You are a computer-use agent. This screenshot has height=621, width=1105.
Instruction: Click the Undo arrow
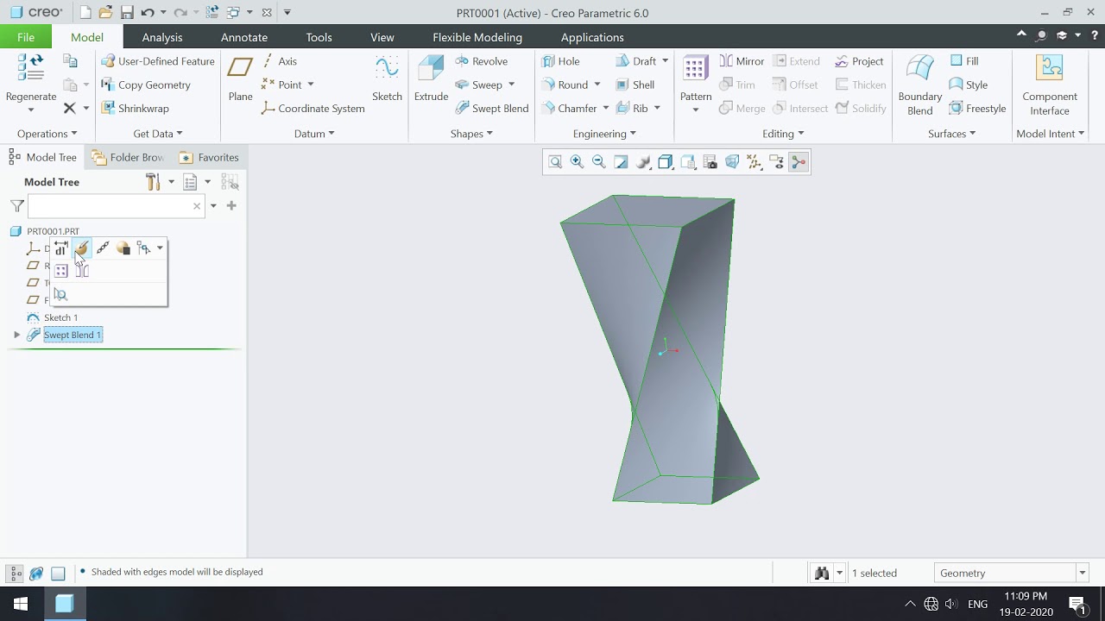[148, 13]
